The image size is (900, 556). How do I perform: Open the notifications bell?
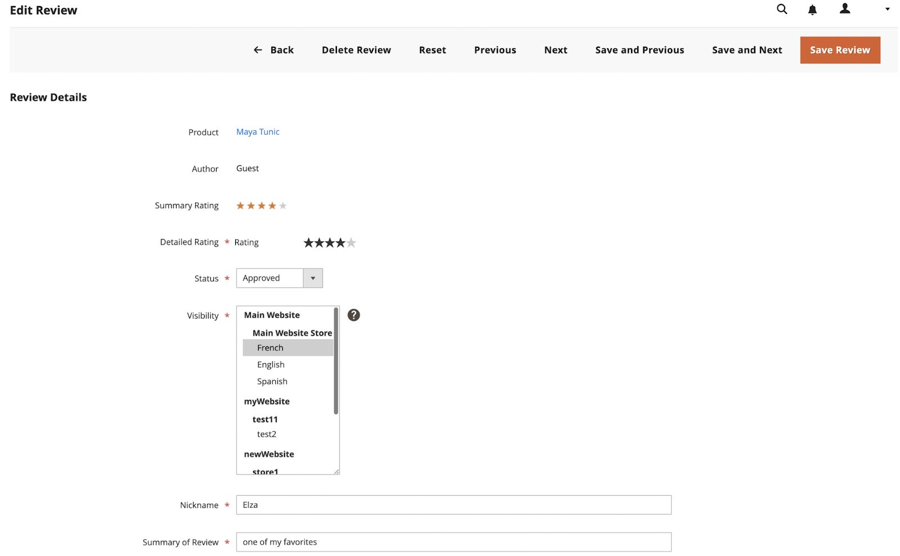tap(812, 10)
